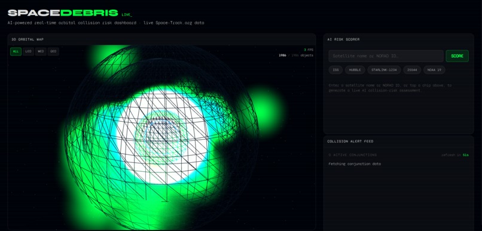Focus the satellite name or NORAD ID field
482x231 pixels.
click(x=386, y=56)
